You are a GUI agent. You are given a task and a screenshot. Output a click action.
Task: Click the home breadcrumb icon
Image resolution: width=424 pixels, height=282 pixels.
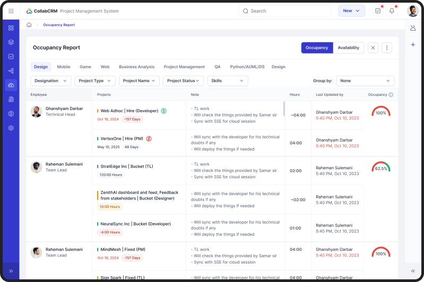(x=29, y=25)
